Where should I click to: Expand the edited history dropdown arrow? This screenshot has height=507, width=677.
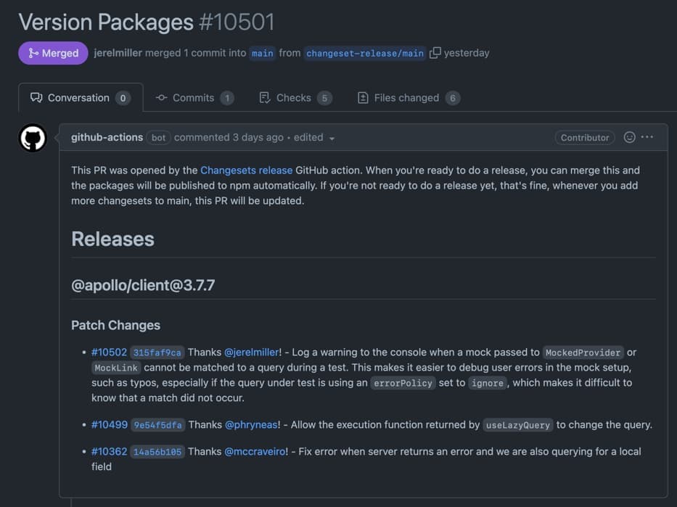(332, 139)
